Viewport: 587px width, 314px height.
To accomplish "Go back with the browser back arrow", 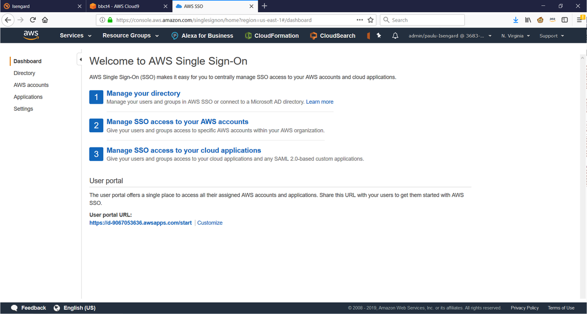I will point(8,20).
